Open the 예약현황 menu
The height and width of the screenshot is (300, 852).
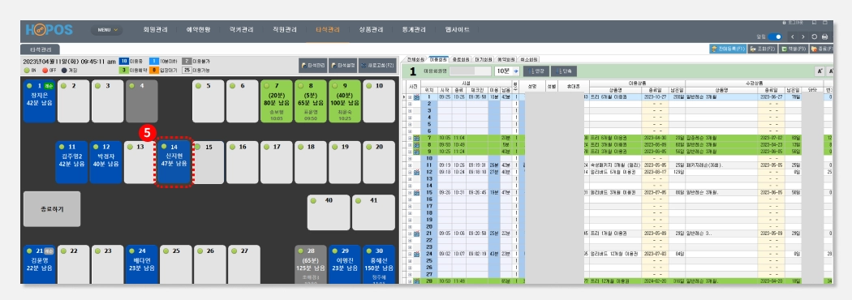coord(198,30)
